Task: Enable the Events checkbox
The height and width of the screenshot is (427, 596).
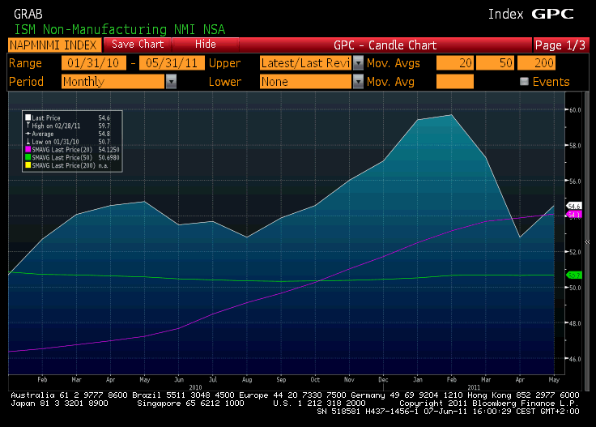Action: coord(524,82)
